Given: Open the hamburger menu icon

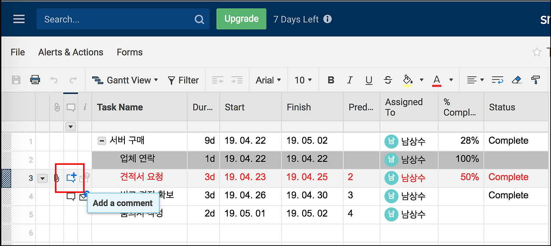Looking at the screenshot, I should tap(19, 19).
